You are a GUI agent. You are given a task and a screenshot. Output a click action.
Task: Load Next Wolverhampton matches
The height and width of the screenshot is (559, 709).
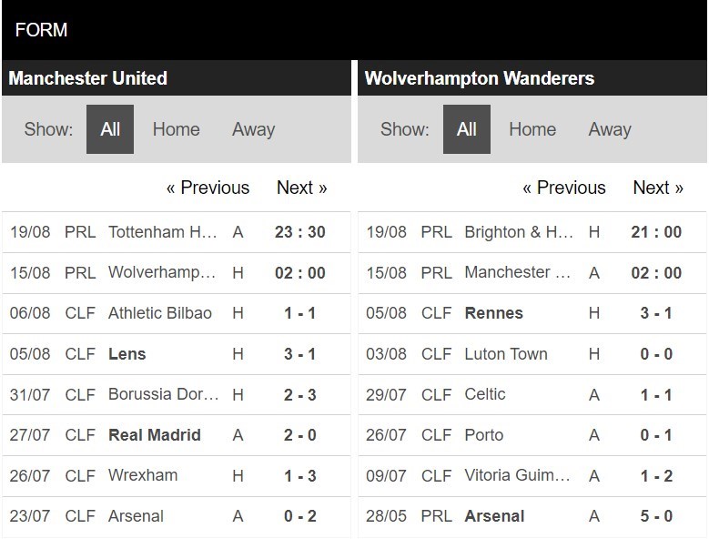[x=658, y=188]
